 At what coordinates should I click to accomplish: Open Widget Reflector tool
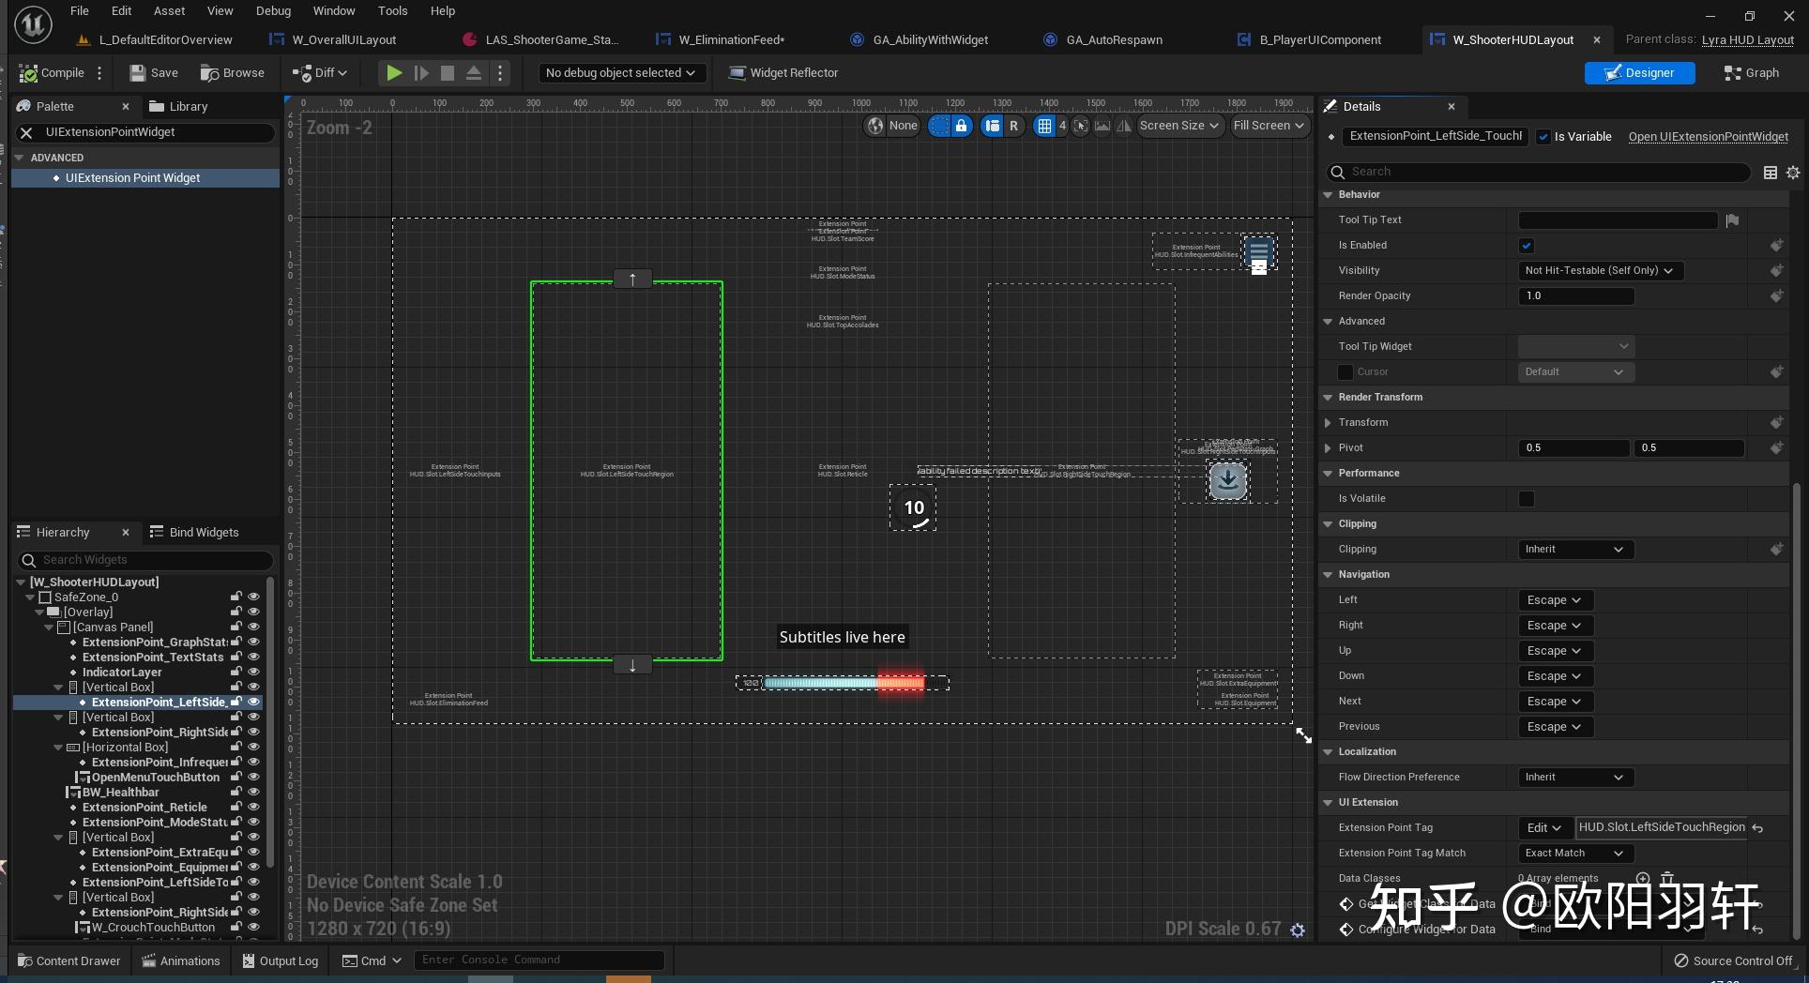[783, 73]
